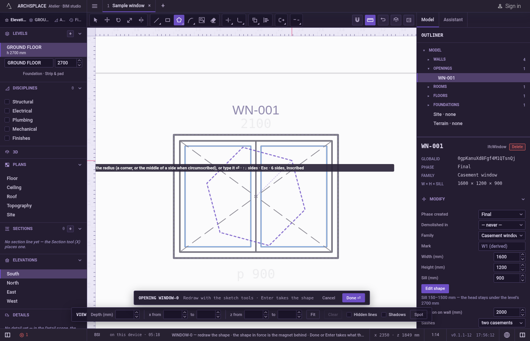
Task: Enable the Structural discipline checkbox
Action: pyautogui.click(x=7, y=102)
